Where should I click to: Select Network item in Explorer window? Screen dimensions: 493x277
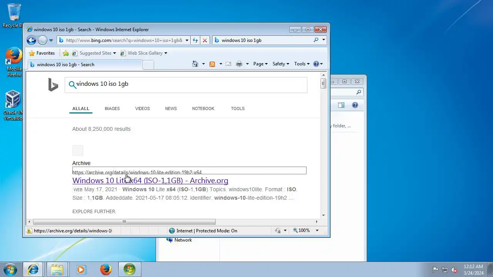tap(179, 240)
